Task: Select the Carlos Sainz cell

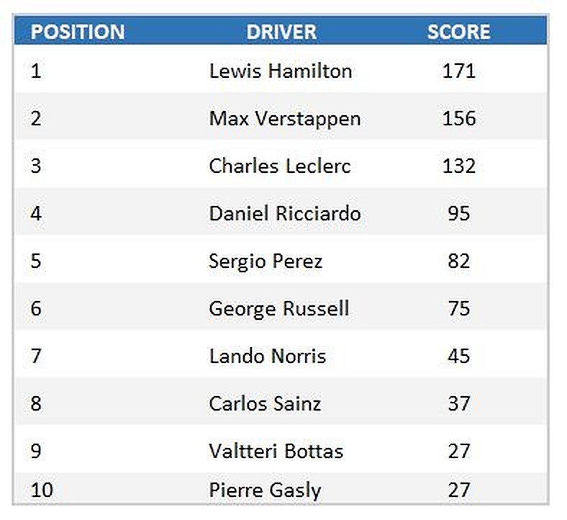Action: tap(265, 404)
